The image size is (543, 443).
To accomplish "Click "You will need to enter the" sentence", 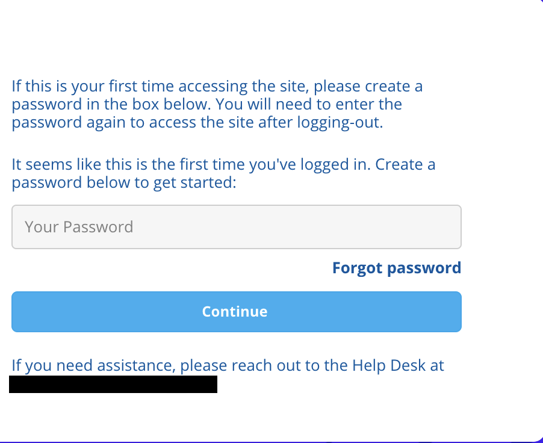I will click(x=308, y=104).
